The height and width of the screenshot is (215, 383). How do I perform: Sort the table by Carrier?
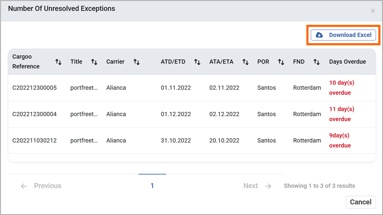pos(137,62)
